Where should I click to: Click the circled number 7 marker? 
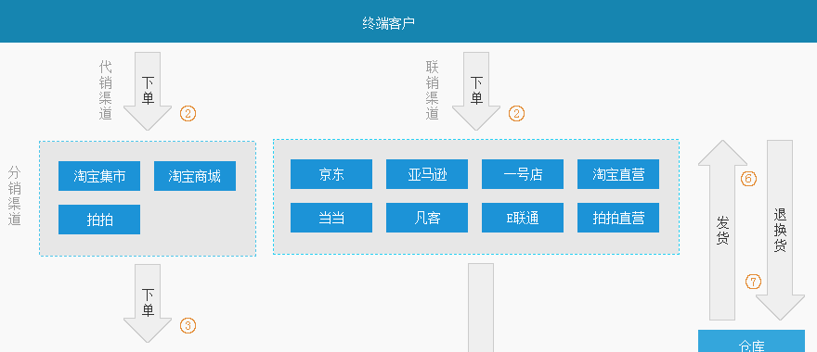[754, 282]
